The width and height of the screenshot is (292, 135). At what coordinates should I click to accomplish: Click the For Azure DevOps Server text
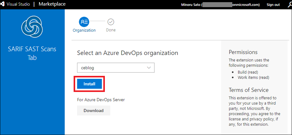(101, 100)
